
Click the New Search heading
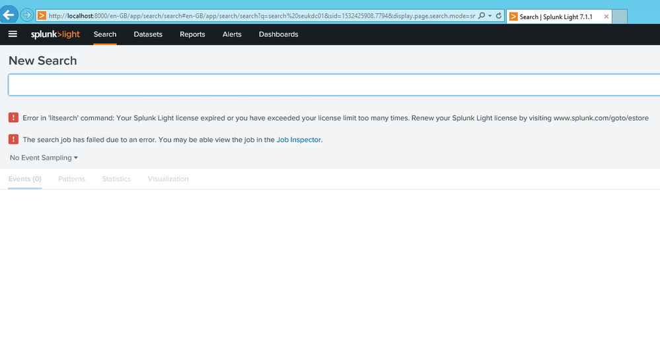pyautogui.click(x=42, y=61)
